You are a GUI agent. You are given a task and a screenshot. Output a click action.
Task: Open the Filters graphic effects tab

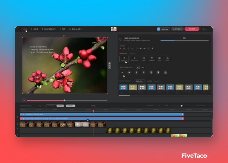point(149,81)
